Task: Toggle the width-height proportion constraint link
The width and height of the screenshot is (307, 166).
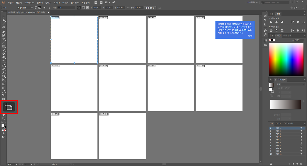Action: click(x=128, y=8)
